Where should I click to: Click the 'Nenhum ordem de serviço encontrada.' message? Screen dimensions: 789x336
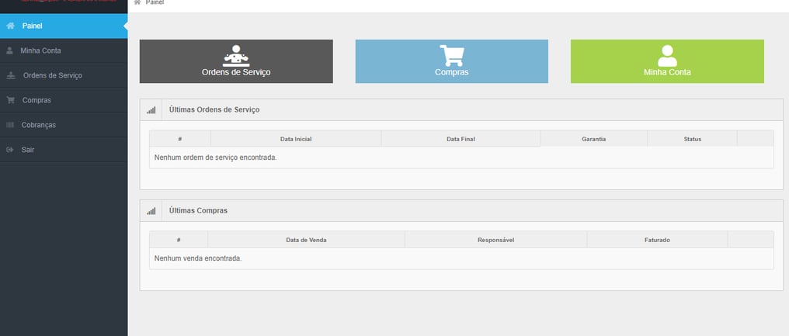(215, 158)
